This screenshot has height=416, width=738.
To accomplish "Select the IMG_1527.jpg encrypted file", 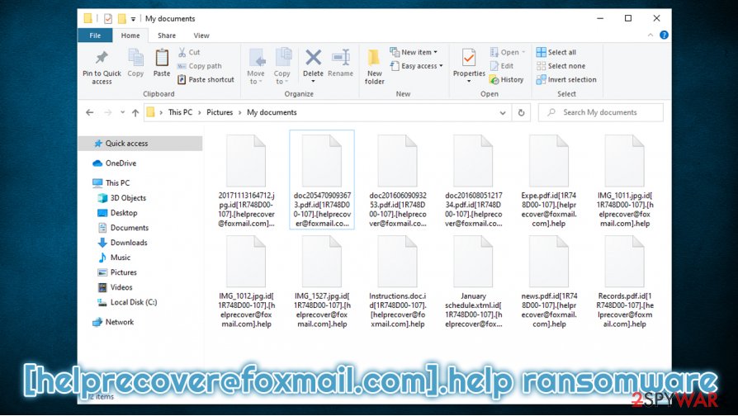I will click(322, 281).
